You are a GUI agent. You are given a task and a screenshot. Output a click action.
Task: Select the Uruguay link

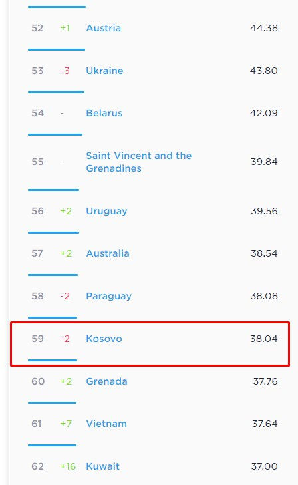[x=106, y=211]
